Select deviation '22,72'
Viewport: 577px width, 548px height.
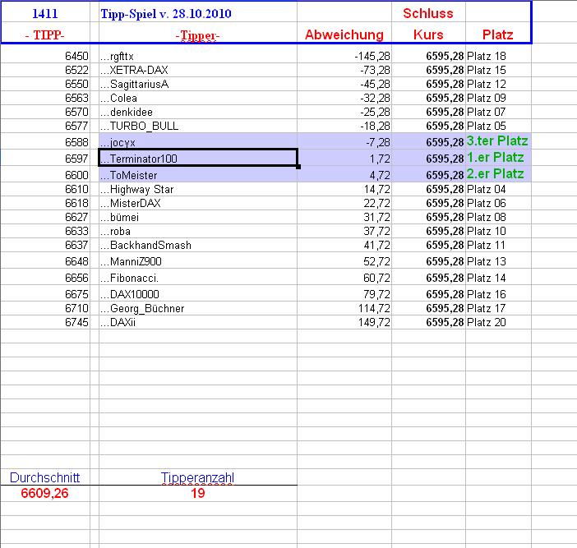tap(376, 203)
